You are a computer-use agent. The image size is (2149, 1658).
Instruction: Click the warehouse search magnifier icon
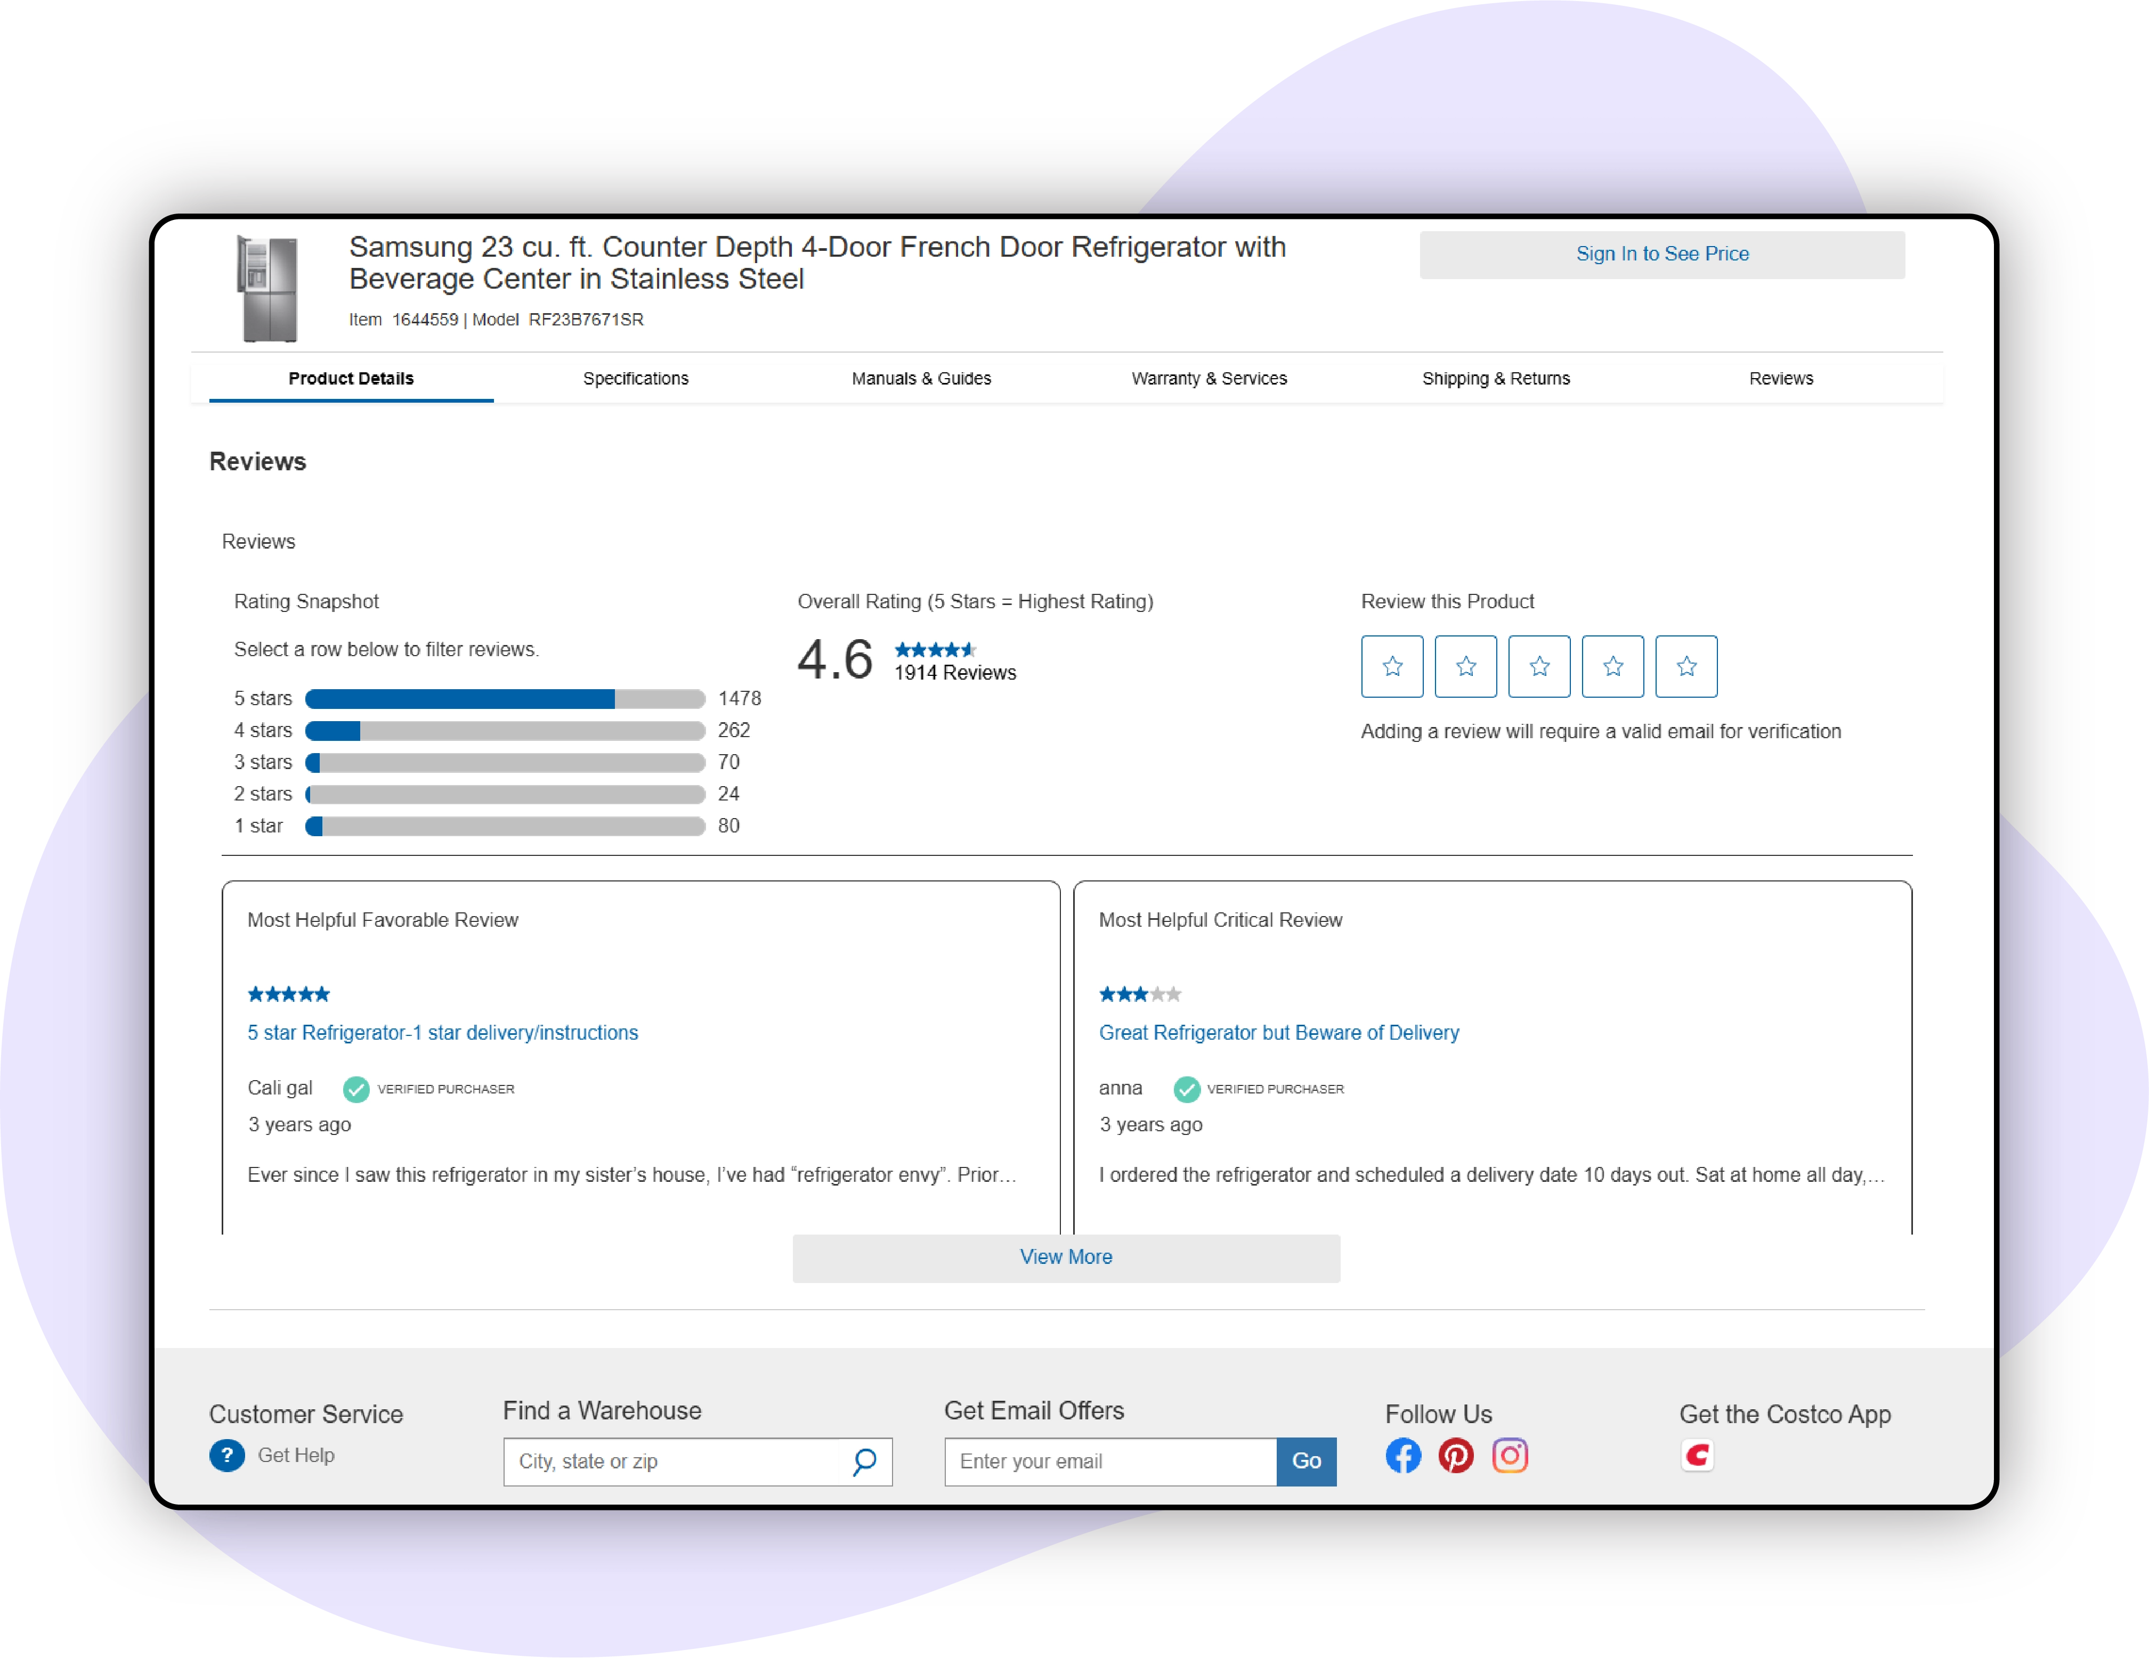pyautogui.click(x=864, y=1461)
